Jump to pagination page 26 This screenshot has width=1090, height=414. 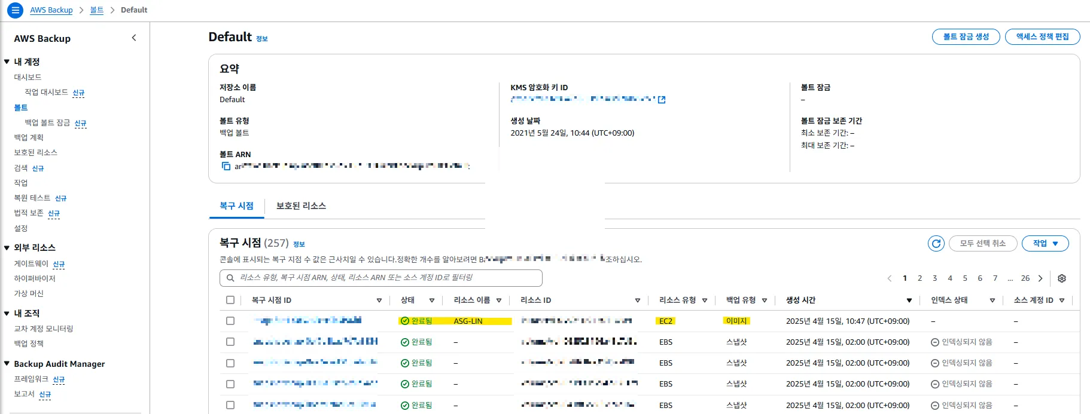click(x=1025, y=278)
